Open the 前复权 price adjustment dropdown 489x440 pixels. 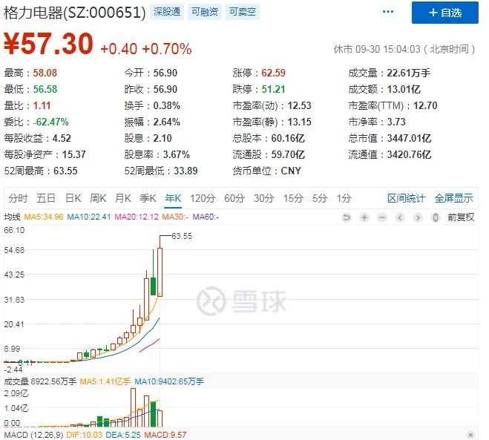point(461,217)
